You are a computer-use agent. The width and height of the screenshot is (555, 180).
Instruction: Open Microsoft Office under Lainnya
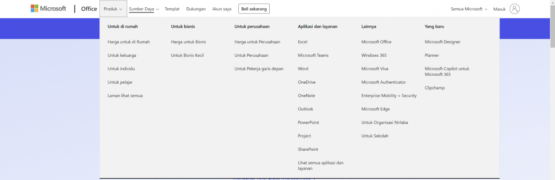coord(376,42)
